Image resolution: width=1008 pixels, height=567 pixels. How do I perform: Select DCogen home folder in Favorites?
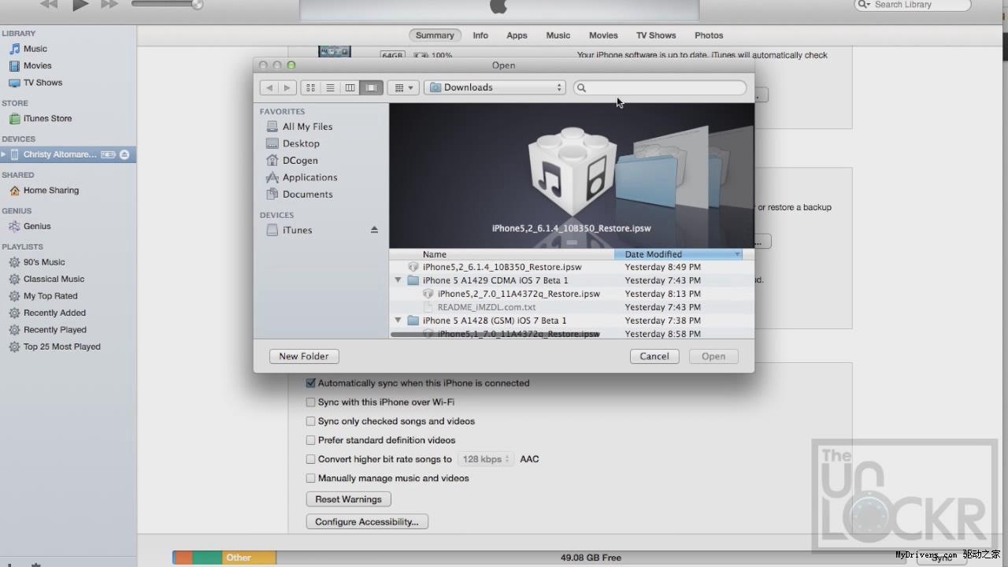[300, 161]
